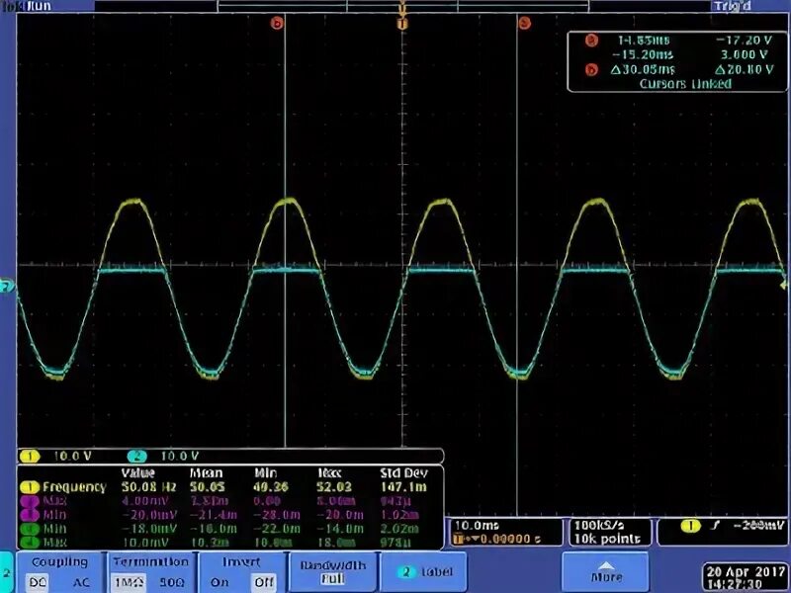
Task: Select 1MΩ termination
Action: click(129, 582)
